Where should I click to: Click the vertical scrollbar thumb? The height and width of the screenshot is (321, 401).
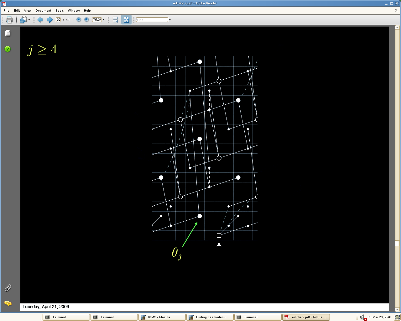click(x=397, y=243)
